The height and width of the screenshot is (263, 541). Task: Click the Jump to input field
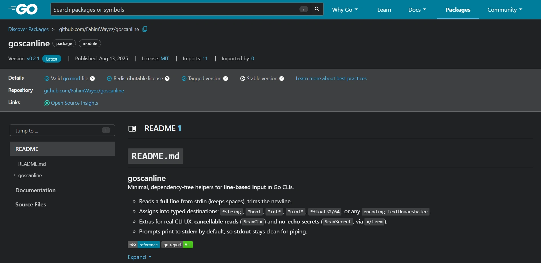[62, 130]
